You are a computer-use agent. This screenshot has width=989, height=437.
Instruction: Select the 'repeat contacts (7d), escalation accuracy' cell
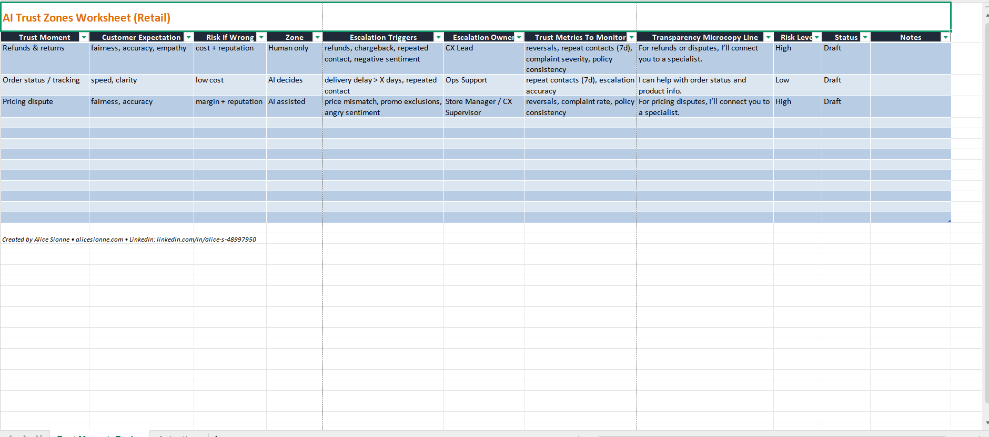(x=580, y=85)
